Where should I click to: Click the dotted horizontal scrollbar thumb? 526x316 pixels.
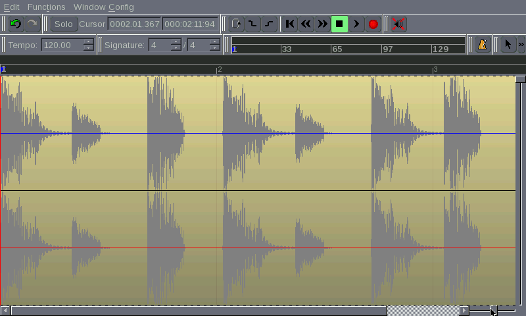coord(423,311)
